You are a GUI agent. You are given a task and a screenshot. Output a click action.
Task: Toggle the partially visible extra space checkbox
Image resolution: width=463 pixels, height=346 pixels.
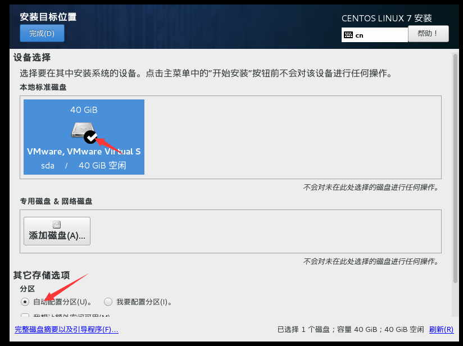tap(25, 316)
